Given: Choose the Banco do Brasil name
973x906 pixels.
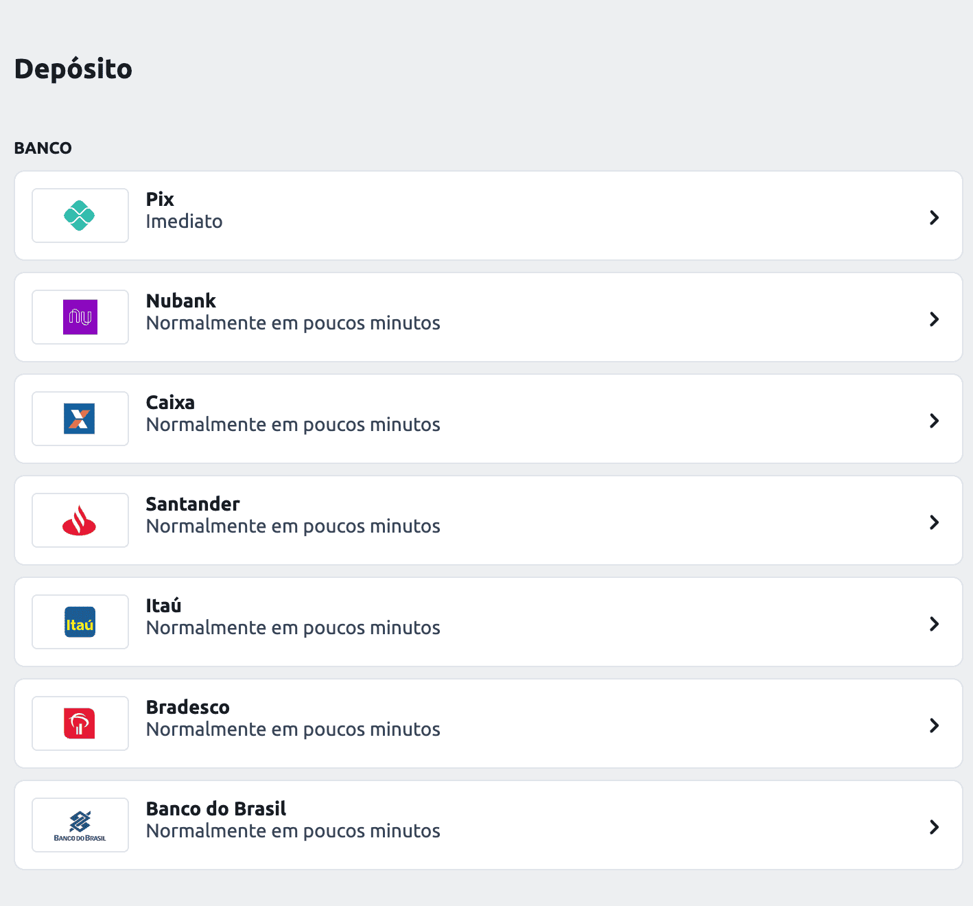Looking at the screenshot, I should (216, 809).
